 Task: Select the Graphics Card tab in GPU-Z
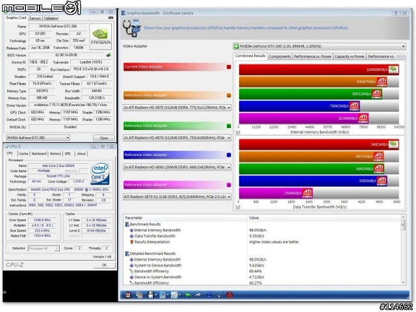[x=16, y=18]
